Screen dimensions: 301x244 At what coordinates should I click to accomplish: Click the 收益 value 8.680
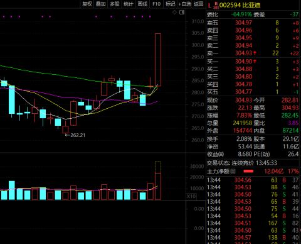click(245, 154)
